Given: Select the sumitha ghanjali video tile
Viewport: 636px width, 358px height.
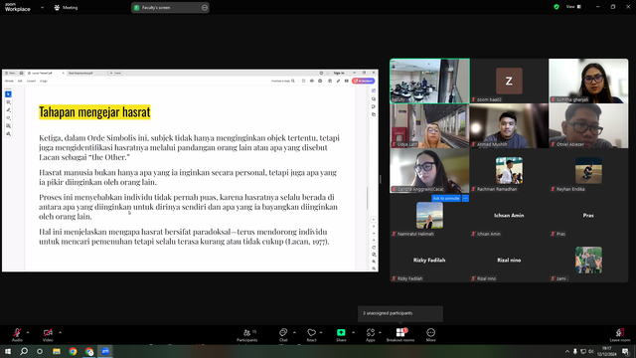Looking at the screenshot, I should point(588,81).
